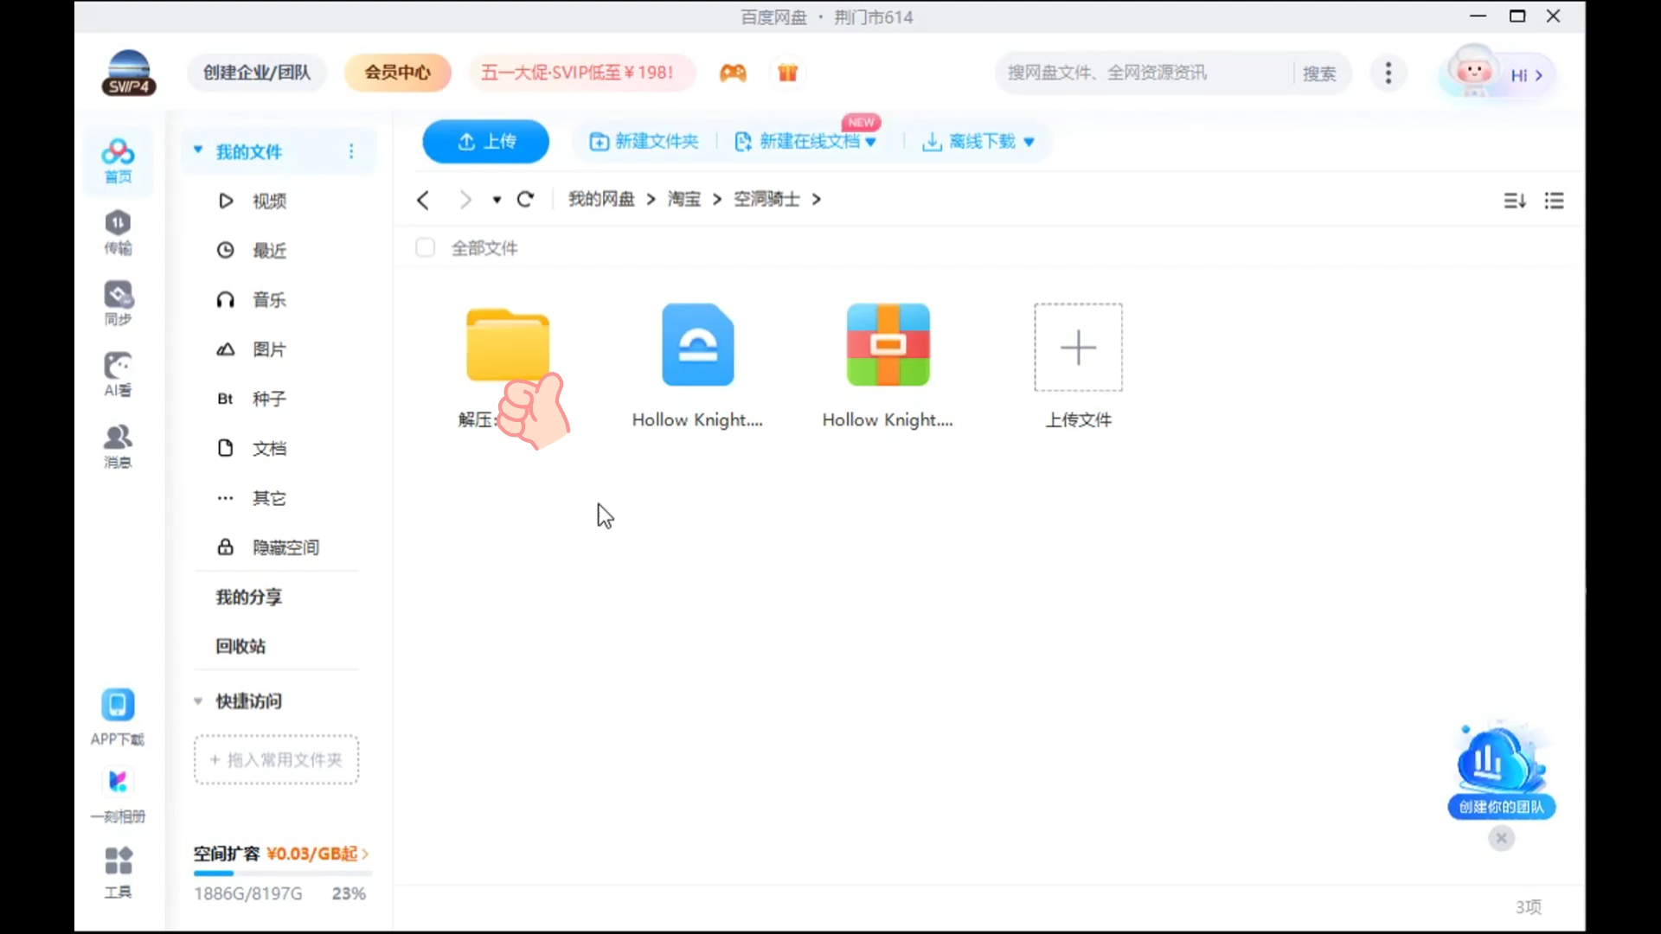1661x934 pixels.
Task: Open the 首页 home icon in sidebar
Action: pos(119,161)
